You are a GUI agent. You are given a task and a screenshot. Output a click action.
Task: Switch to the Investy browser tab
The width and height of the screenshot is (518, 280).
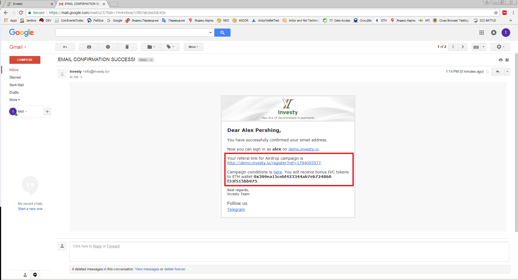pos(28,4)
